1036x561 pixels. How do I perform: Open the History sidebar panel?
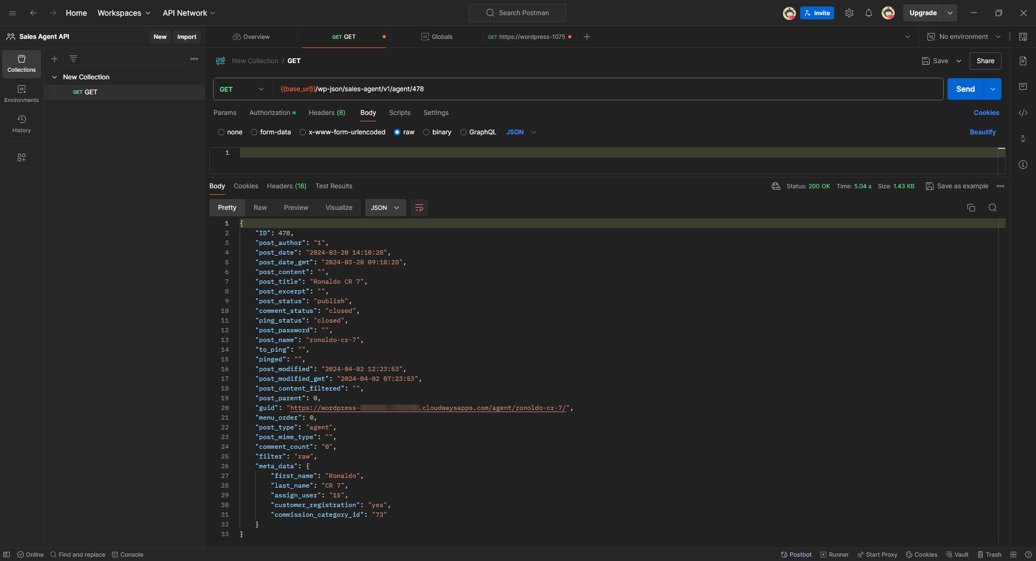point(22,124)
